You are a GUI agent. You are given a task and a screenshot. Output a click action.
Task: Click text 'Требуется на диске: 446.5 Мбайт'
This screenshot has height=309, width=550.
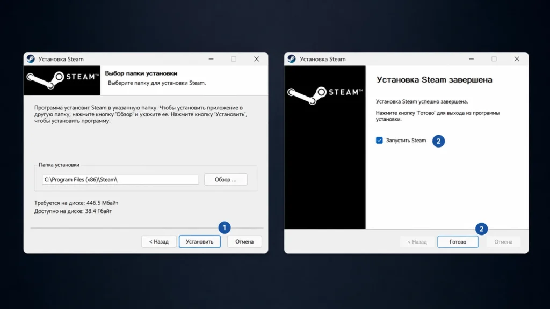click(x=76, y=203)
